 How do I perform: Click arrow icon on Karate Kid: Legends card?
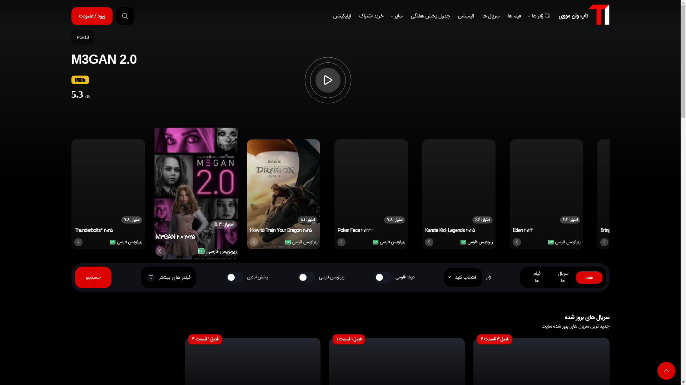pyautogui.click(x=429, y=242)
